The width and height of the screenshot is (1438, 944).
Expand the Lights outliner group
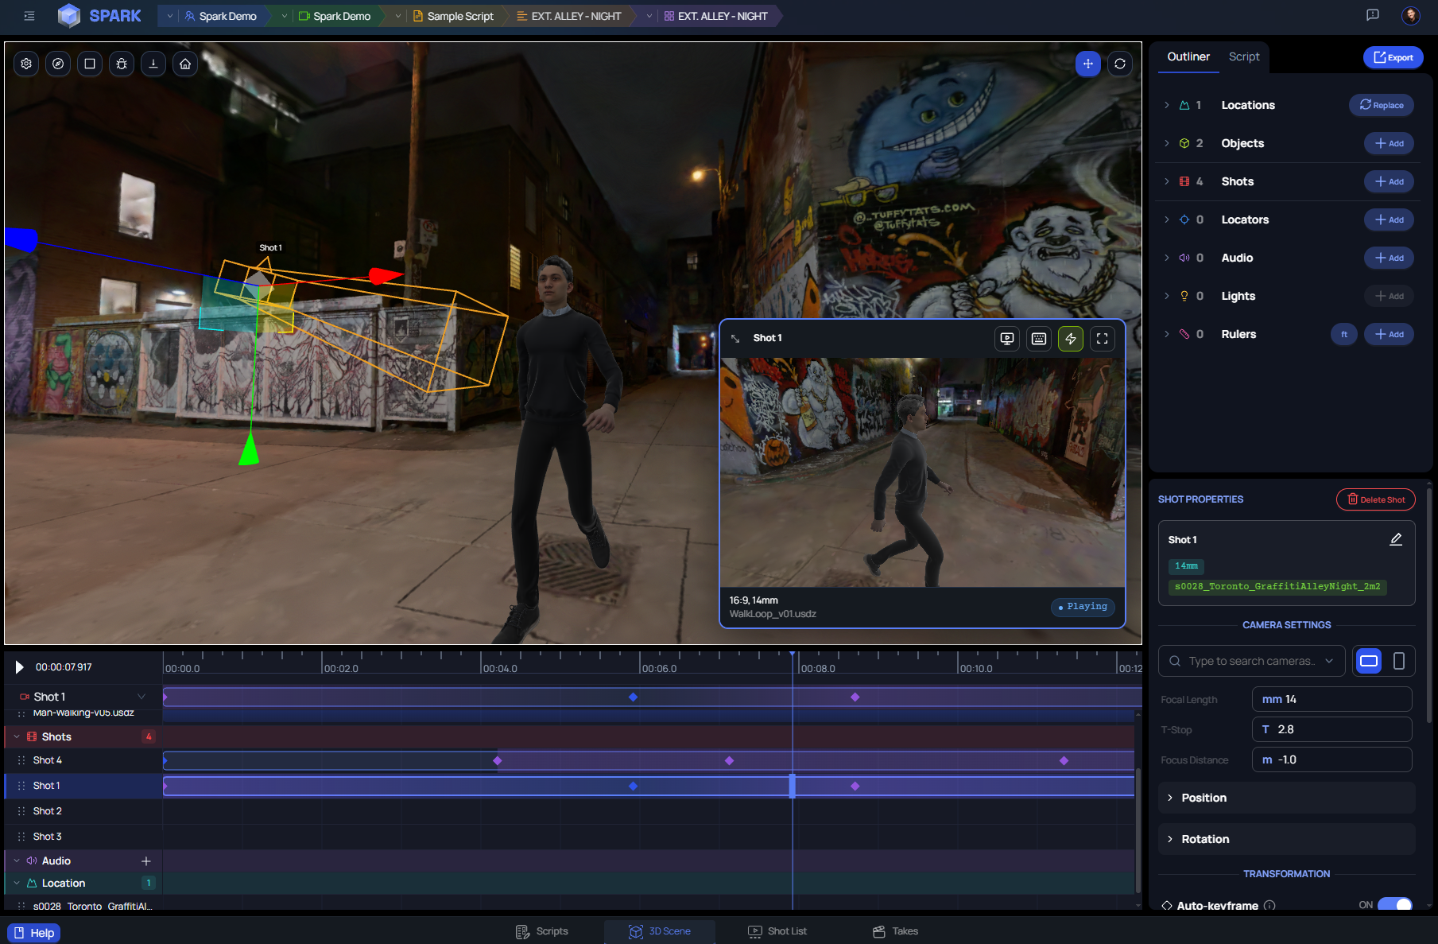coord(1167,296)
